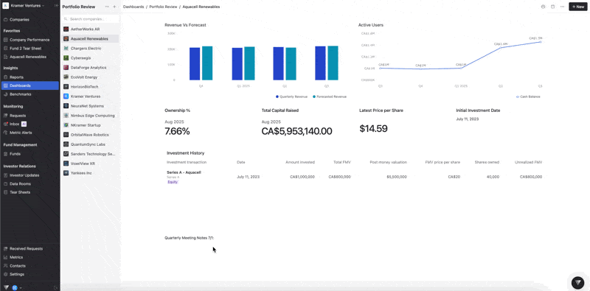Go to Tear Sheets page
The height and width of the screenshot is (291, 590).
click(20, 192)
